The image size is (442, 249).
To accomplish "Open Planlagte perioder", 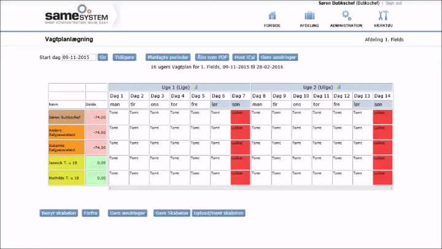I will 168,57.
